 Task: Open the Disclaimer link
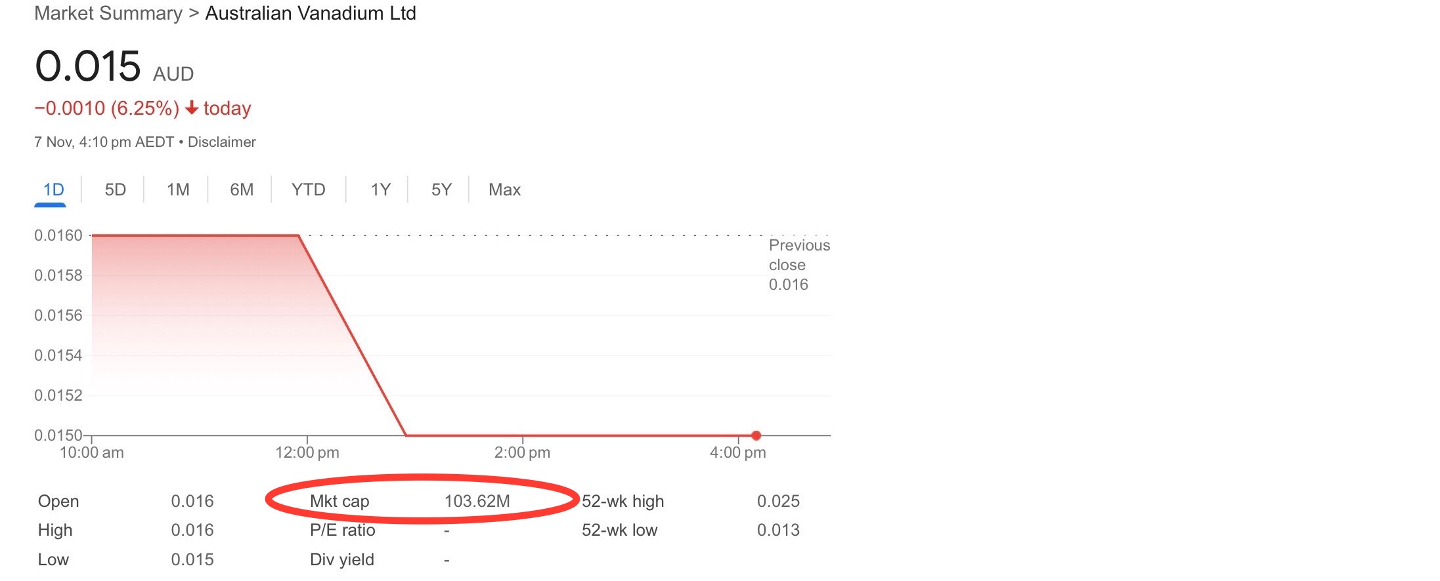click(222, 142)
